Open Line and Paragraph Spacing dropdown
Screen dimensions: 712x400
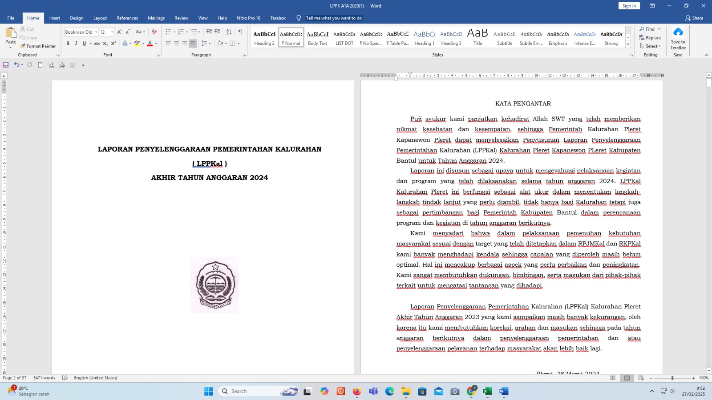206,44
